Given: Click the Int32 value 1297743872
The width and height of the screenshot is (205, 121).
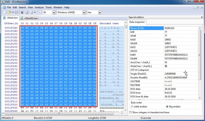Looking at the screenshot, I should click(170, 47).
